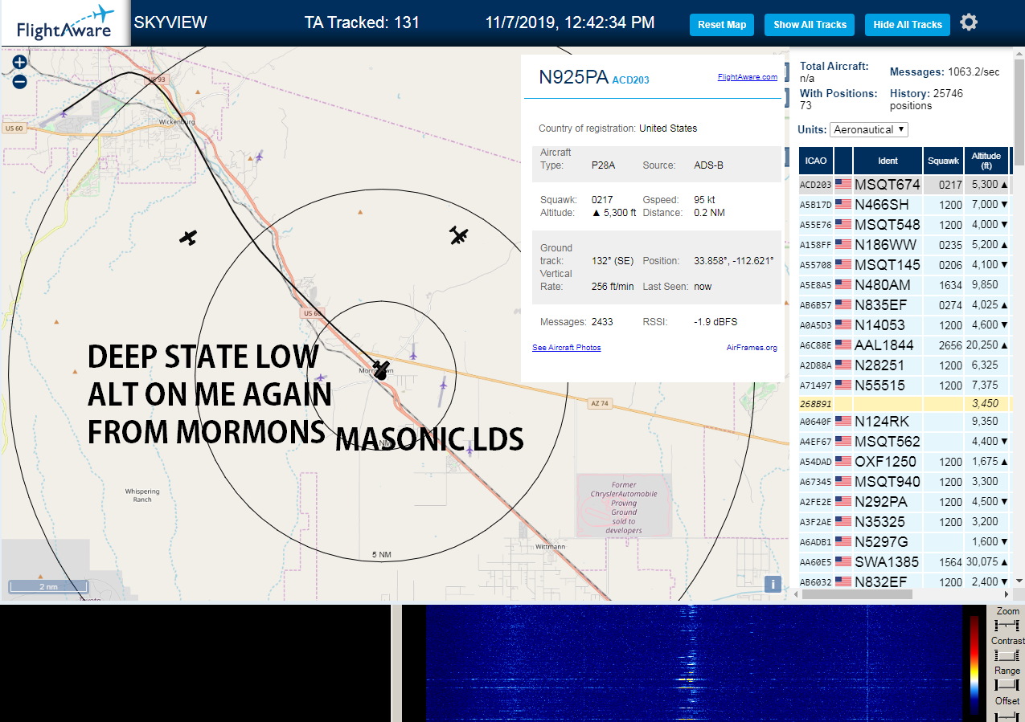Viewport: 1025px width, 722px height.
Task: Click scroll-right arrow under aircraft list
Action: click(x=1007, y=594)
